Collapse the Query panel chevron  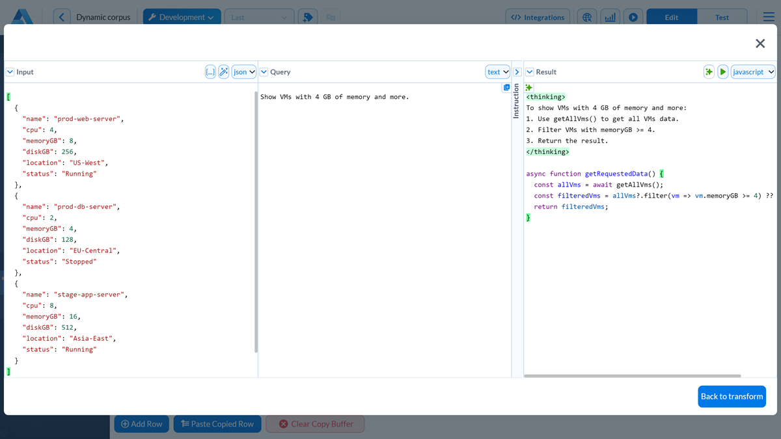[x=264, y=72]
